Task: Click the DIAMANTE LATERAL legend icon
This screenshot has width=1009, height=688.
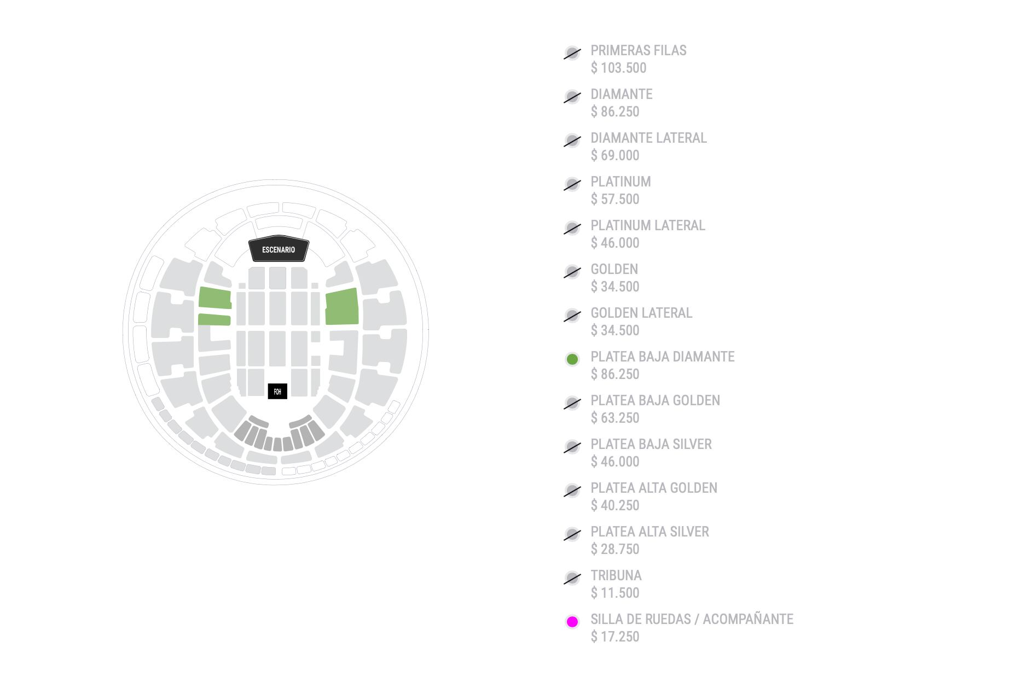Action: [572, 141]
